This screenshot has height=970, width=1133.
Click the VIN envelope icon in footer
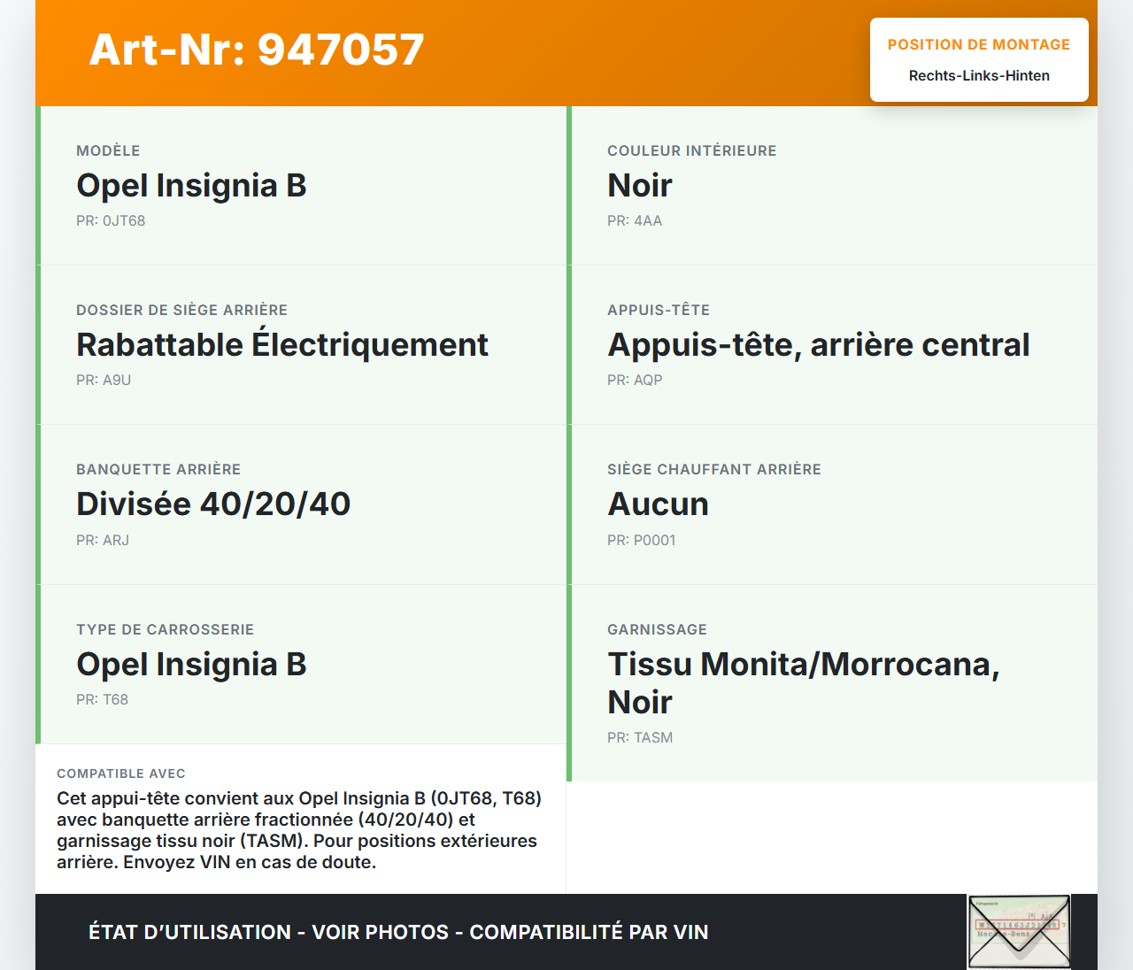coord(1019,931)
